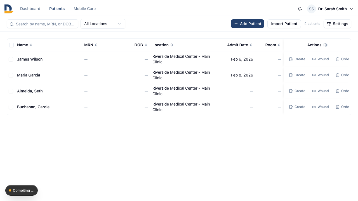Click the Feb 8, 2026 admit date

242,75
